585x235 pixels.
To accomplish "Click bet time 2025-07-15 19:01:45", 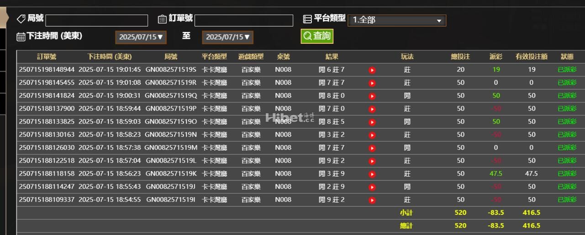I will tap(110, 70).
